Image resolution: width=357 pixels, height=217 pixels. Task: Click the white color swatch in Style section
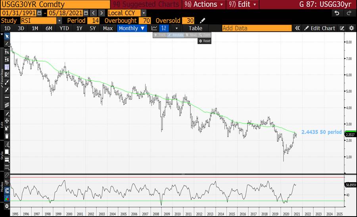coord(7,151)
